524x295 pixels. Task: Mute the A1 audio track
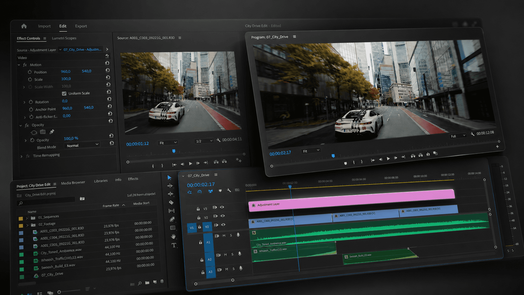[224, 235]
